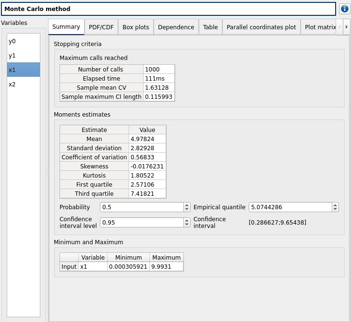Click the Minimum column header

coord(129,258)
